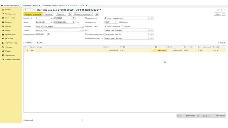Click icon right of the Номер date calendar
The image size is (228, 128).
(x=78, y=22)
